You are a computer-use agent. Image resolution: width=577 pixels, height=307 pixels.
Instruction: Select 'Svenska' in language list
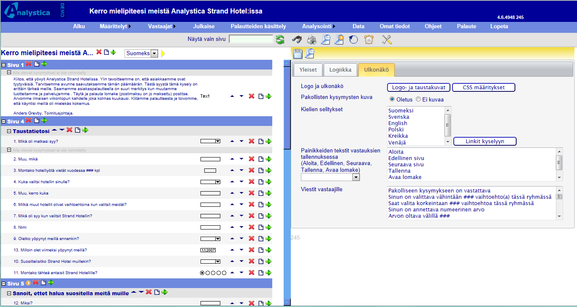(x=398, y=117)
